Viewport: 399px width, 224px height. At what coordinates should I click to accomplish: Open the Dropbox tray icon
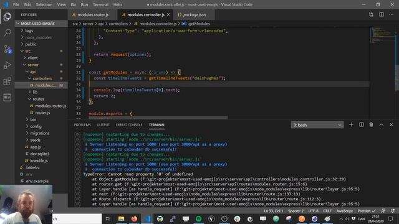(353, 218)
